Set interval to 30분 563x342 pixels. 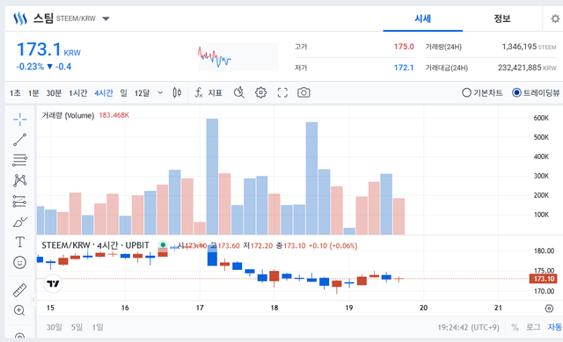[54, 93]
